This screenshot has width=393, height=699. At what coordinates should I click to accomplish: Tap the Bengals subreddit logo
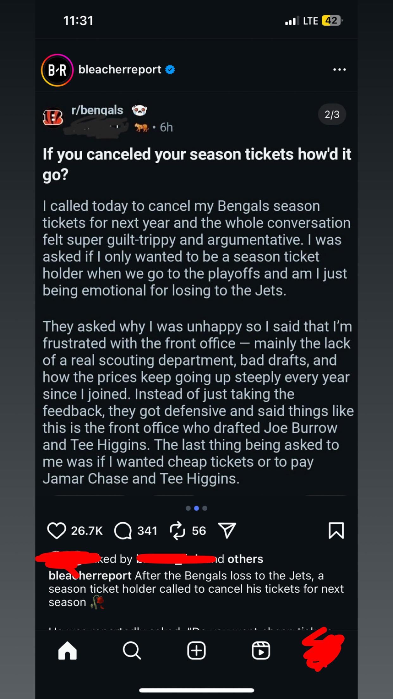point(53,118)
